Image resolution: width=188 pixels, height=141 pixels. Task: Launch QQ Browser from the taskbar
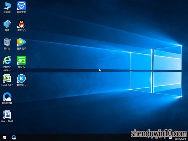click(14, 137)
